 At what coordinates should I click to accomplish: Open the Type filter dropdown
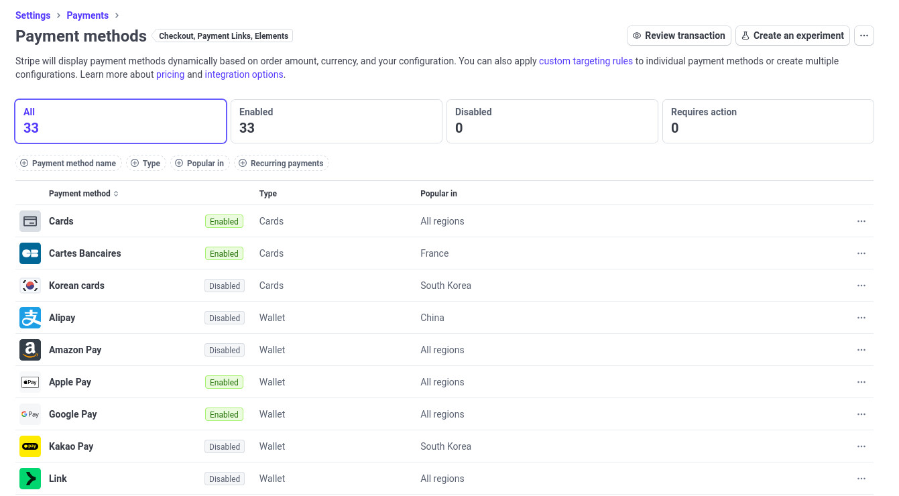click(x=146, y=163)
